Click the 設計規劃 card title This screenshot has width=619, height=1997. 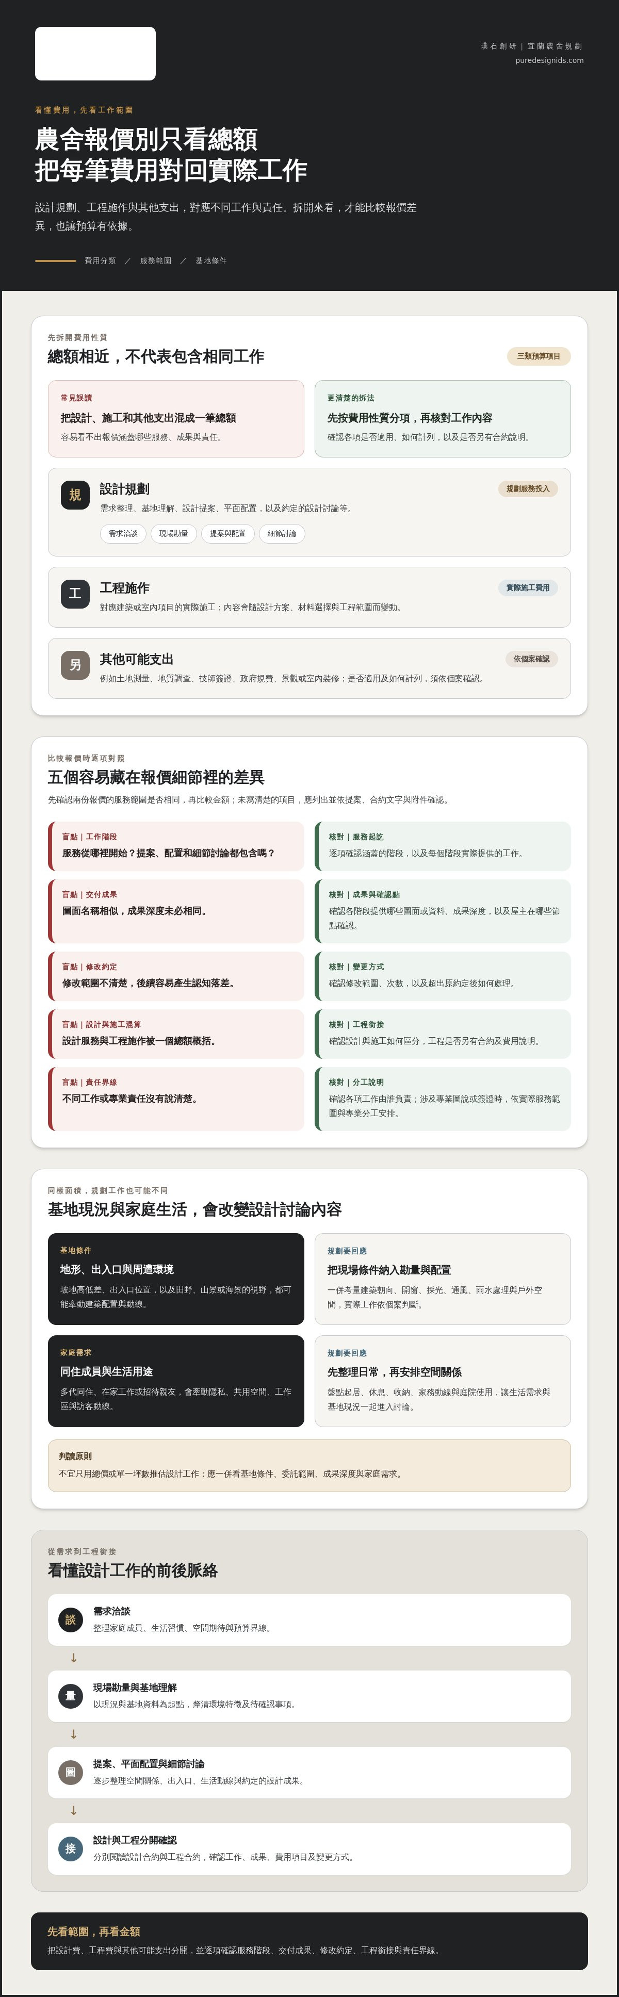(x=125, y=489)
